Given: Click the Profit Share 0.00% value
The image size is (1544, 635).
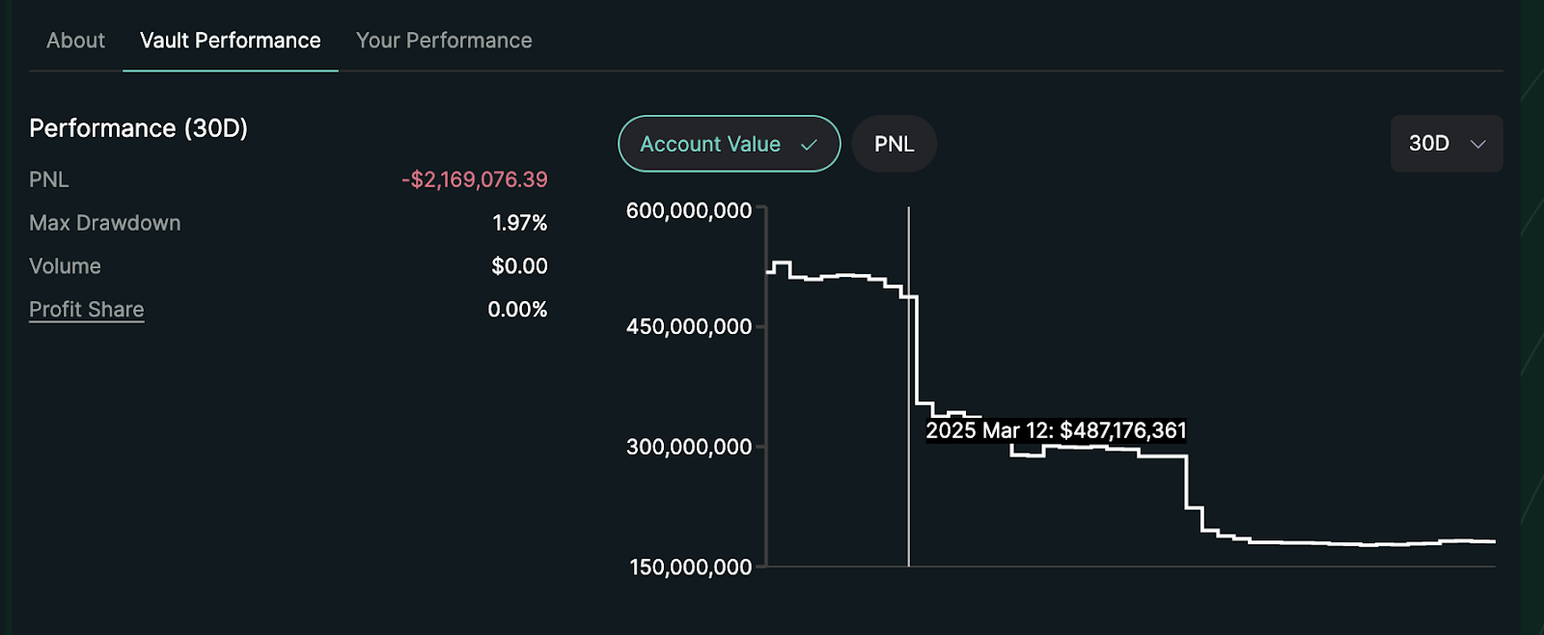Looking at the screenshot, I should pyautogui.click(x=517, y=310).
